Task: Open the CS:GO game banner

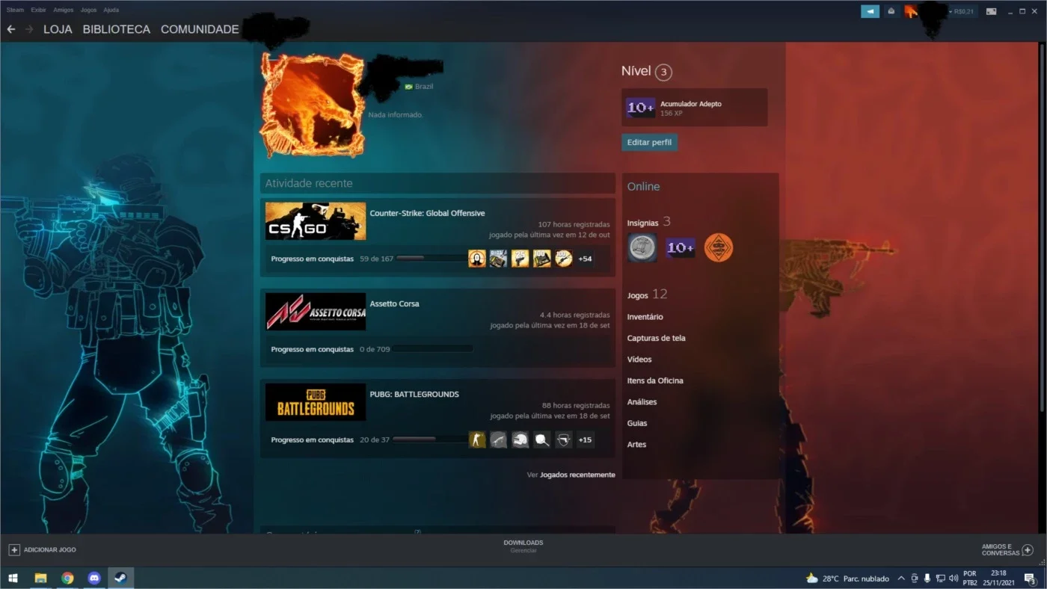Action: point(316,221)
